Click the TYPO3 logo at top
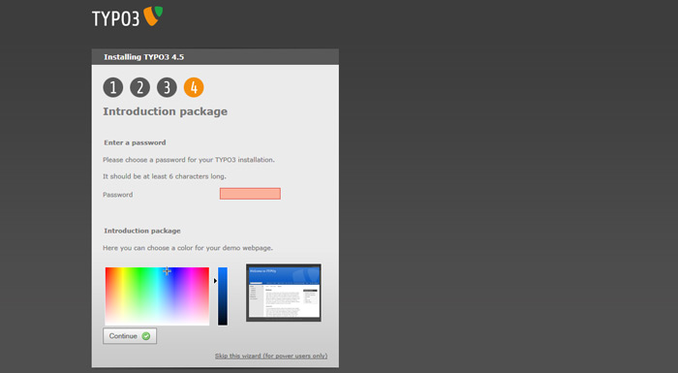This screenshot has height=373, width=678. click(x=127, y=16)
